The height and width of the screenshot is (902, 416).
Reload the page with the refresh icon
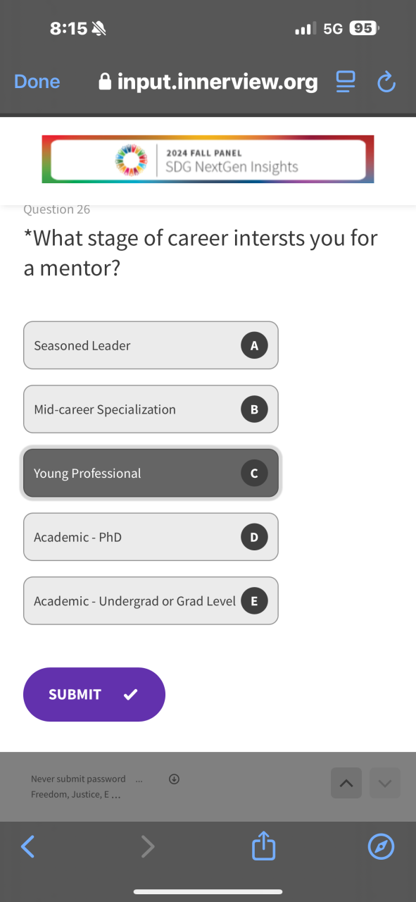pos(386,82)
